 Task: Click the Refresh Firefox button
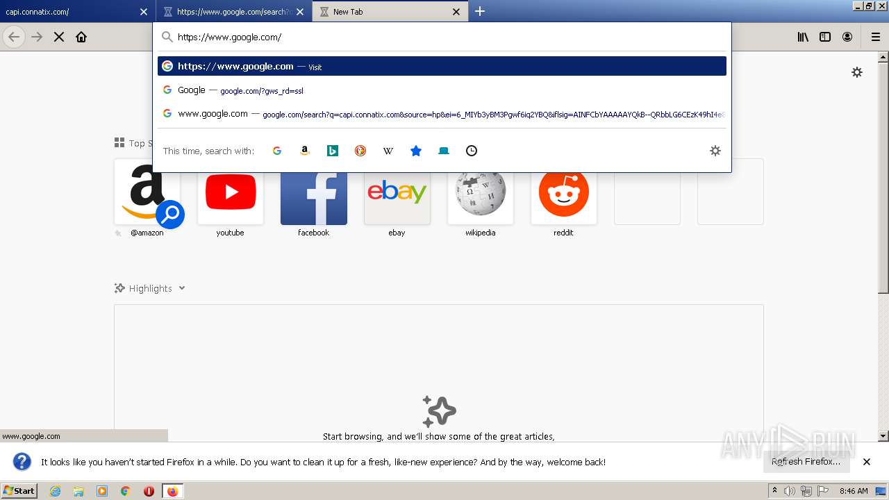pos(806,462)
